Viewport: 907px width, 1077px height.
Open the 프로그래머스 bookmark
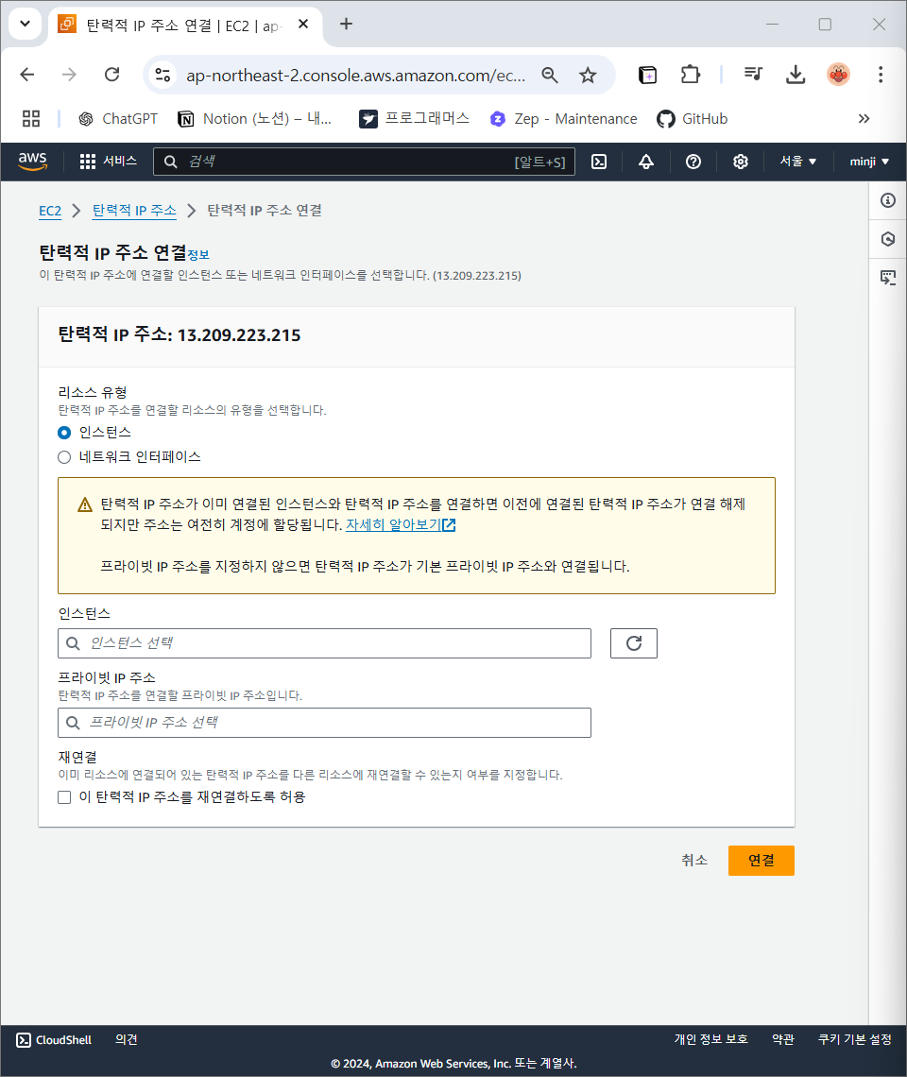[415, 119]
